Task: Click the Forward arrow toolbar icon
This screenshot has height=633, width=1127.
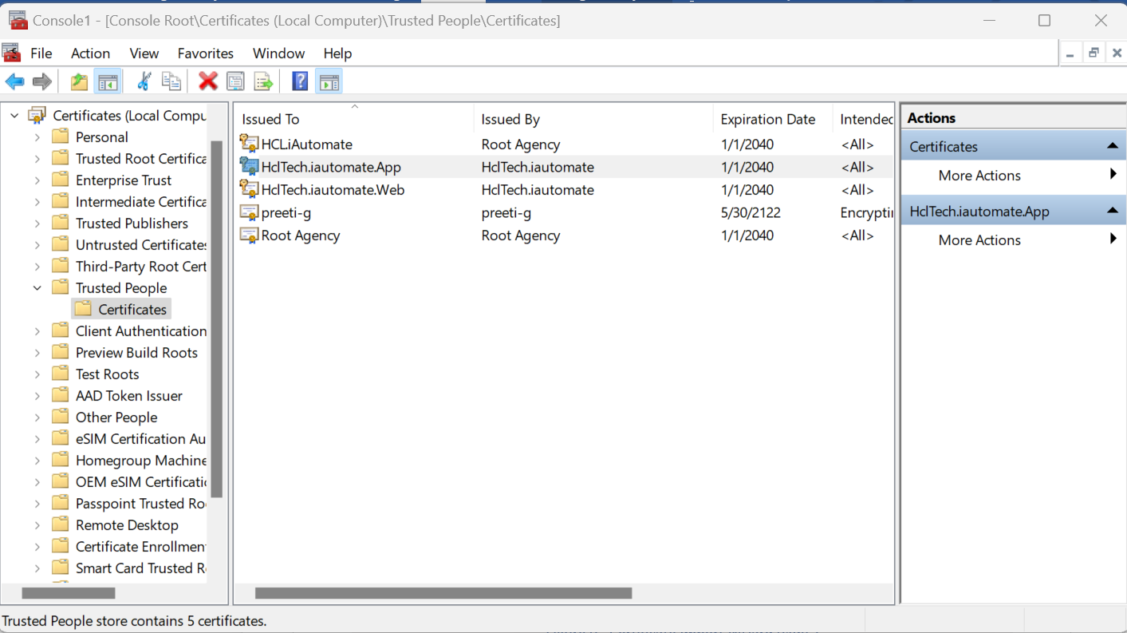Action: 42,81
